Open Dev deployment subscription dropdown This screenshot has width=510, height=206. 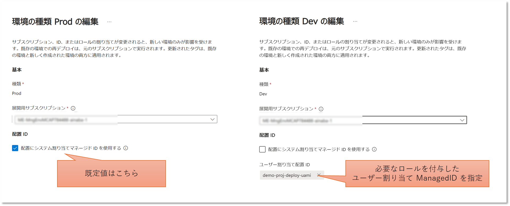click(x=363, y=120)
